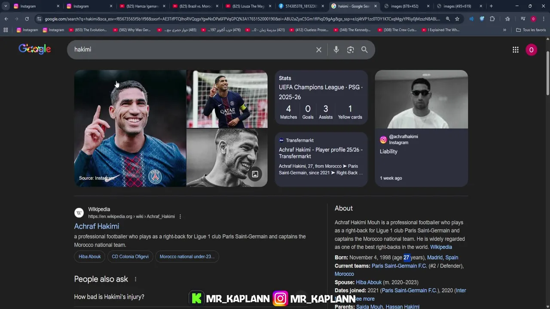Open the Chrome three-dot menu
This screenshot has height=309, width=550.
coord(544,19)
